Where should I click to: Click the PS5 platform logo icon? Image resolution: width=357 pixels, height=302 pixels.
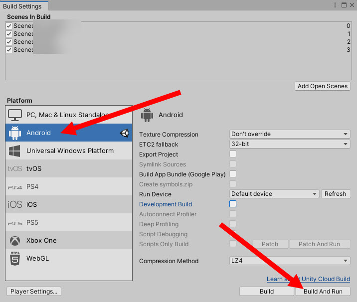(x=15, y=223)
